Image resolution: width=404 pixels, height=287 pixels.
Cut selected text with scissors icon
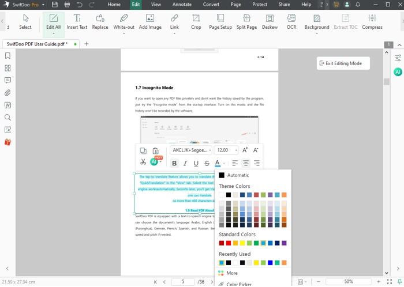click(x=143, y=163)
